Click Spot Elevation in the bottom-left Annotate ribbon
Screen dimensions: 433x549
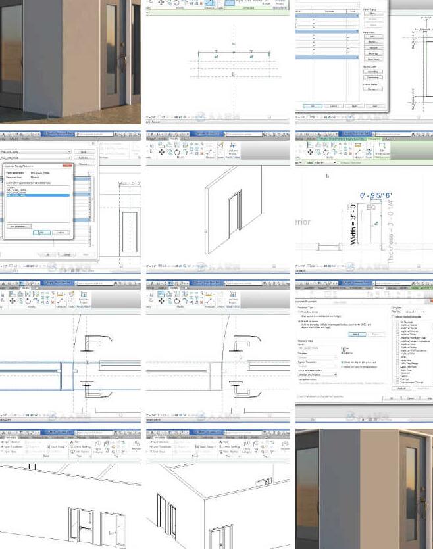click(x=13, y=442)
